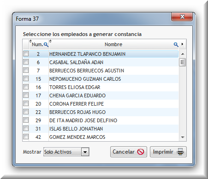The width and height of the screenshot is (208, 179).
Task: Enable checkbox for CHENA GARCIA EDUARDO
Action: (x=26, y=95)
